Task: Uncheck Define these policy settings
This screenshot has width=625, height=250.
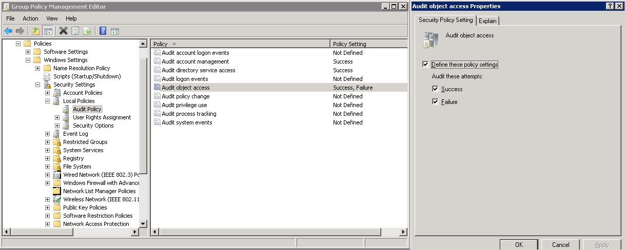Action: coord(425,65)
